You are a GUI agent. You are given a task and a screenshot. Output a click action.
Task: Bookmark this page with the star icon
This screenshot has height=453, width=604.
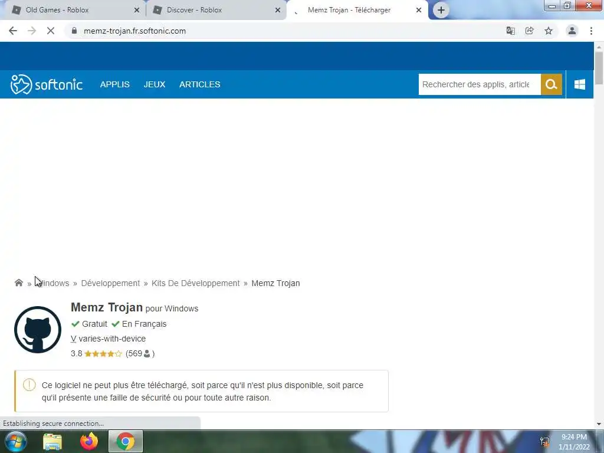tap(549, 31)
